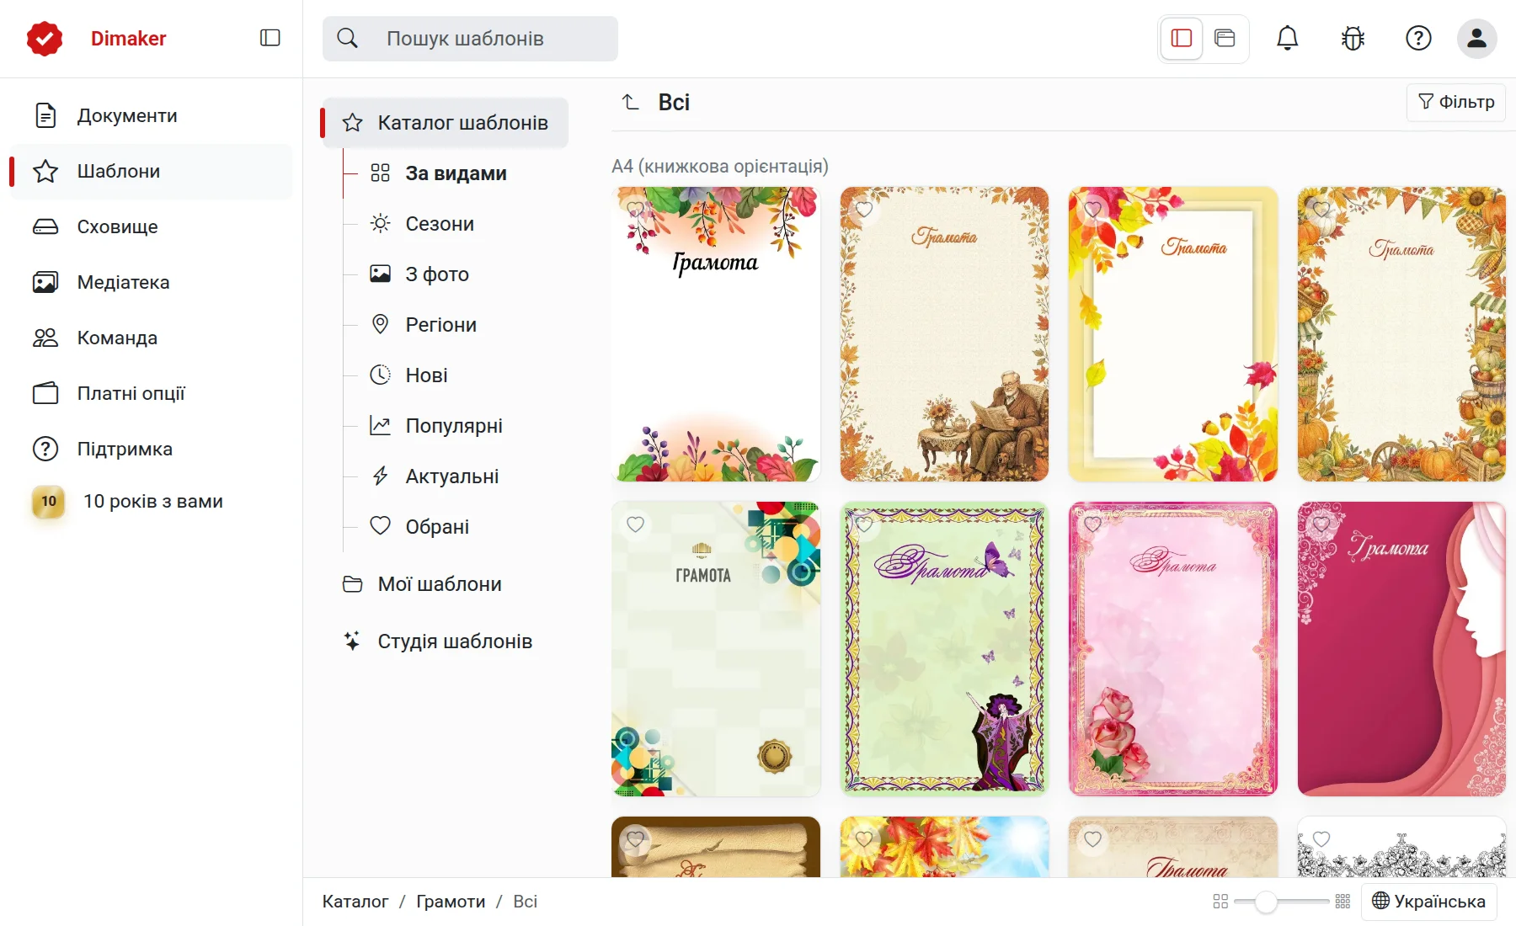Favorite the woman silhouette pink template
The width and height of the screenshot is (1516, 926).
coord(1321,524)
